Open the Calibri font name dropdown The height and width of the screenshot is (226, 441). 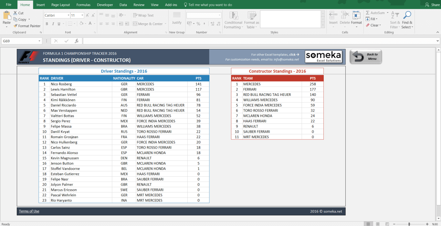tap(68, 15)
